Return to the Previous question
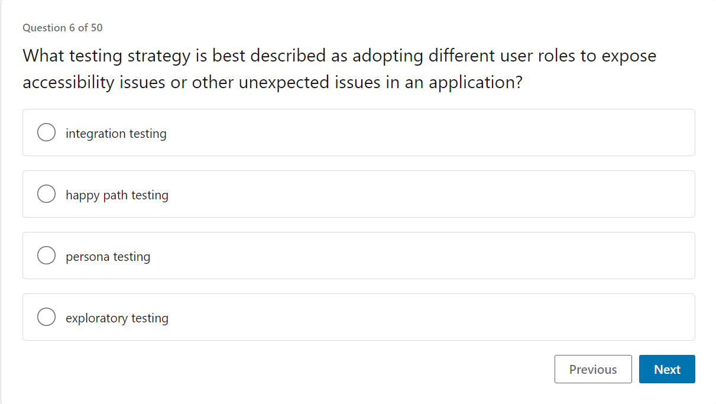The width and height of the screenshot is (716, 404). [593, 369]
